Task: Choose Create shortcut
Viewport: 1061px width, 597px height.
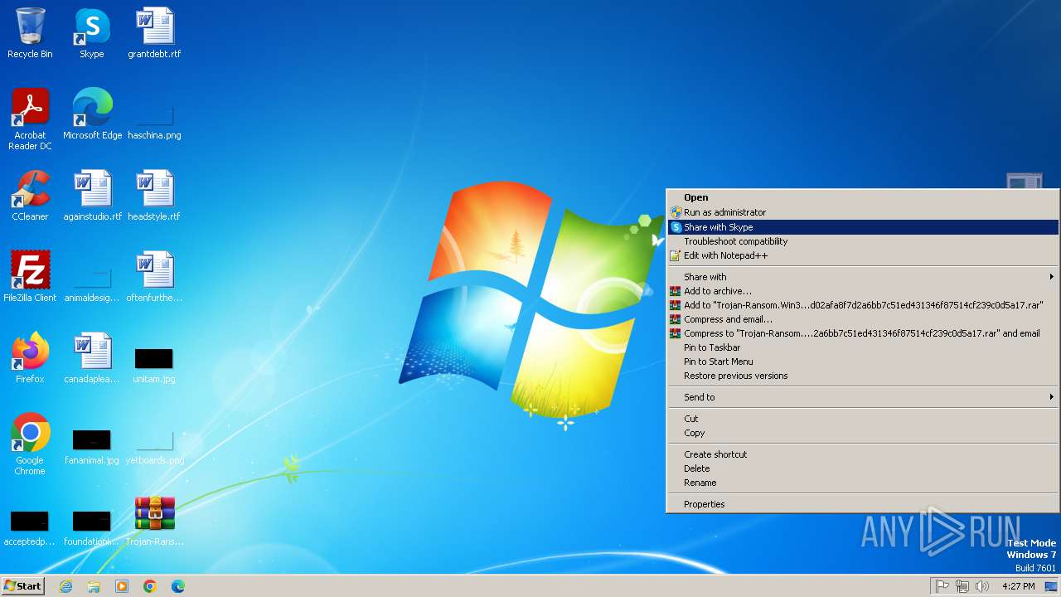Action: [863, 454]
